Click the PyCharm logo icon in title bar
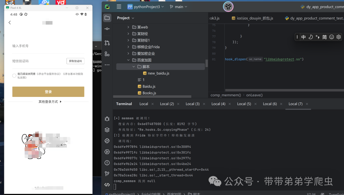 coord(107,6)
